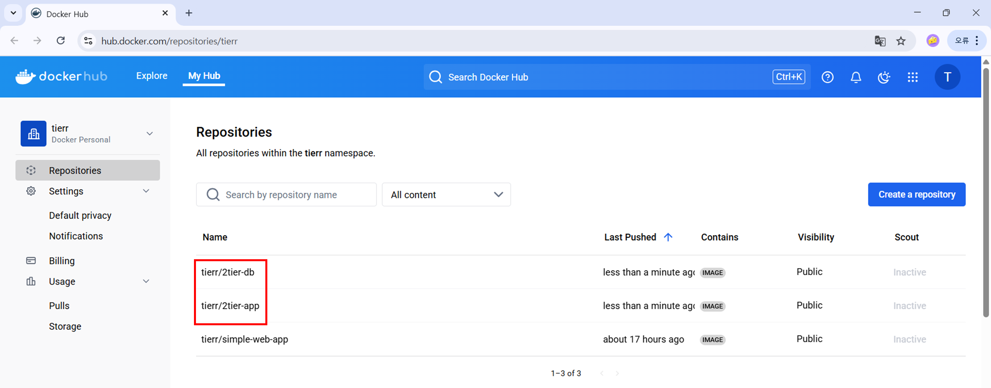Collapse the Settings sidebar section
The image size is (991, 388).
[x=146, y=191]
